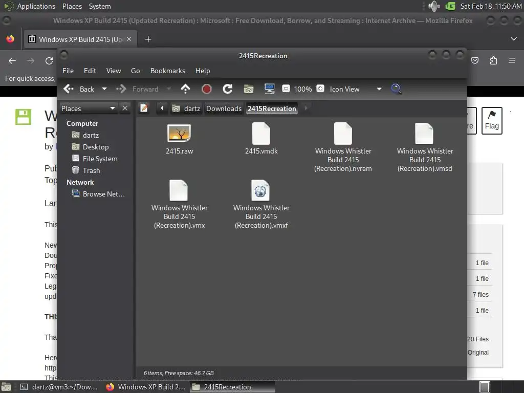The image size is (524, 393).
Task: Open the File menu
Action: pos(68,71)
